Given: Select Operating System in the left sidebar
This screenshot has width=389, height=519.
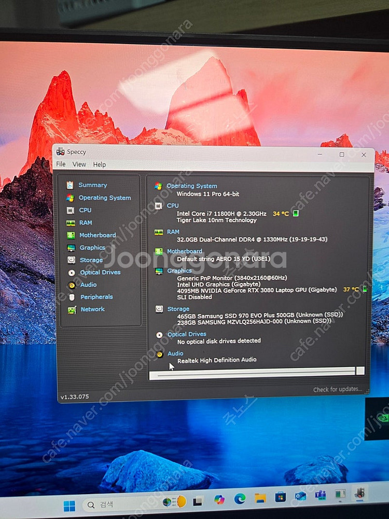Looking at the screenshot, I should pos(105,198).
